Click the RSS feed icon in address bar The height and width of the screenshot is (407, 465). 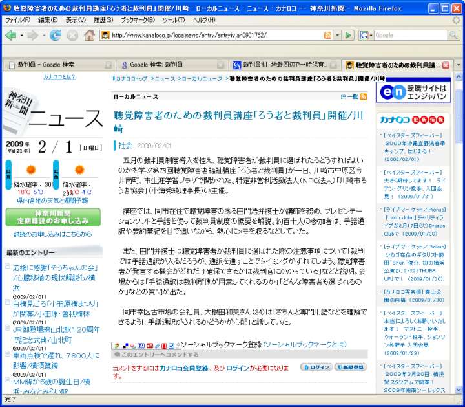[x=328, y=35]
